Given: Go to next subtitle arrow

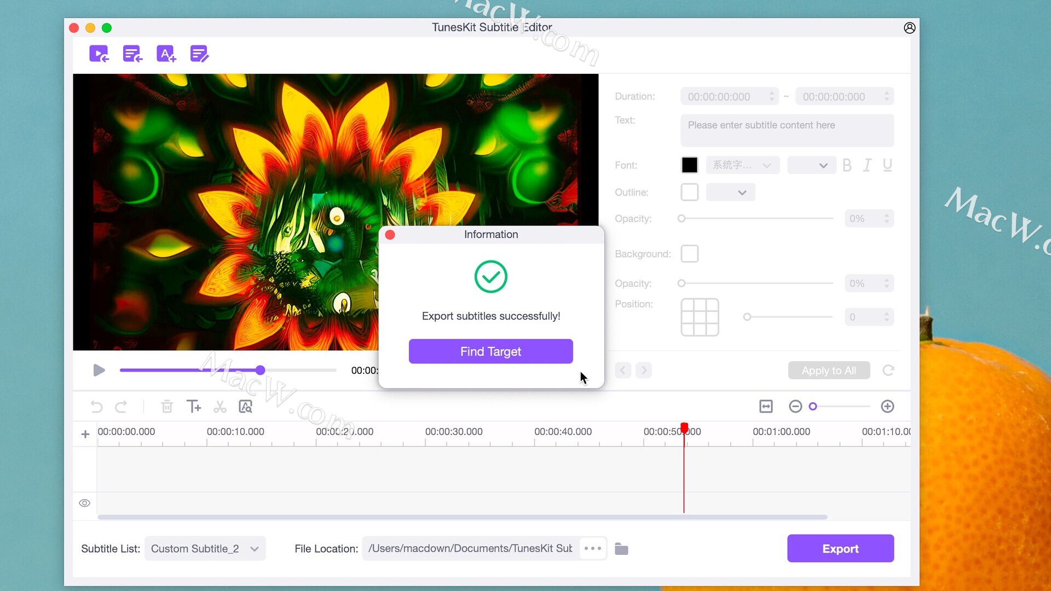Looking at the screenshot, I should tap(644, 370).
